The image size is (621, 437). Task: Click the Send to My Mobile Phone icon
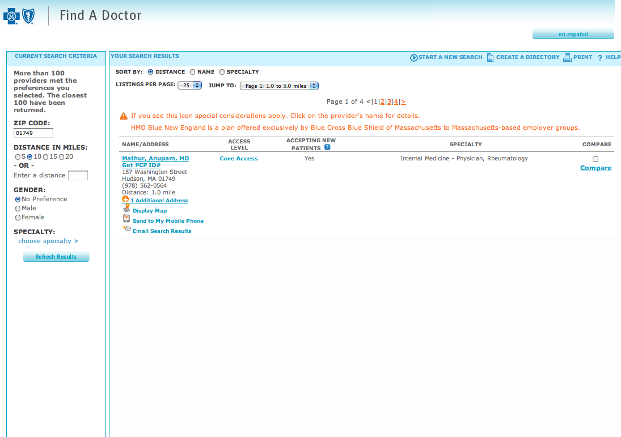[126, 219]
